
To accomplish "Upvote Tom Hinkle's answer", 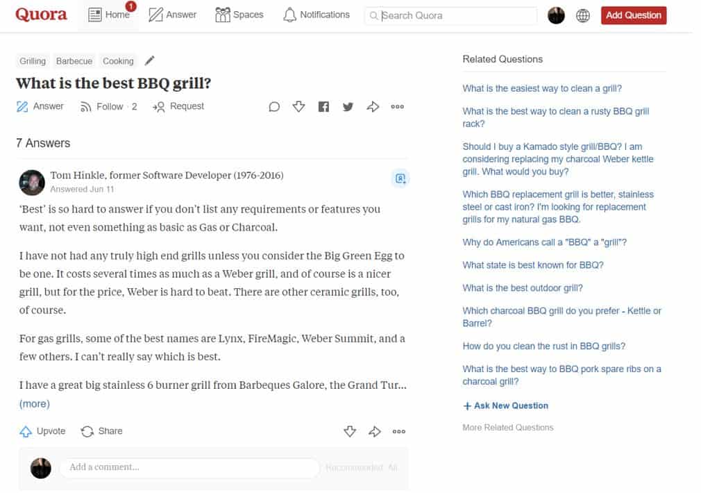I will pyautogui.click(x=42, y=431).
